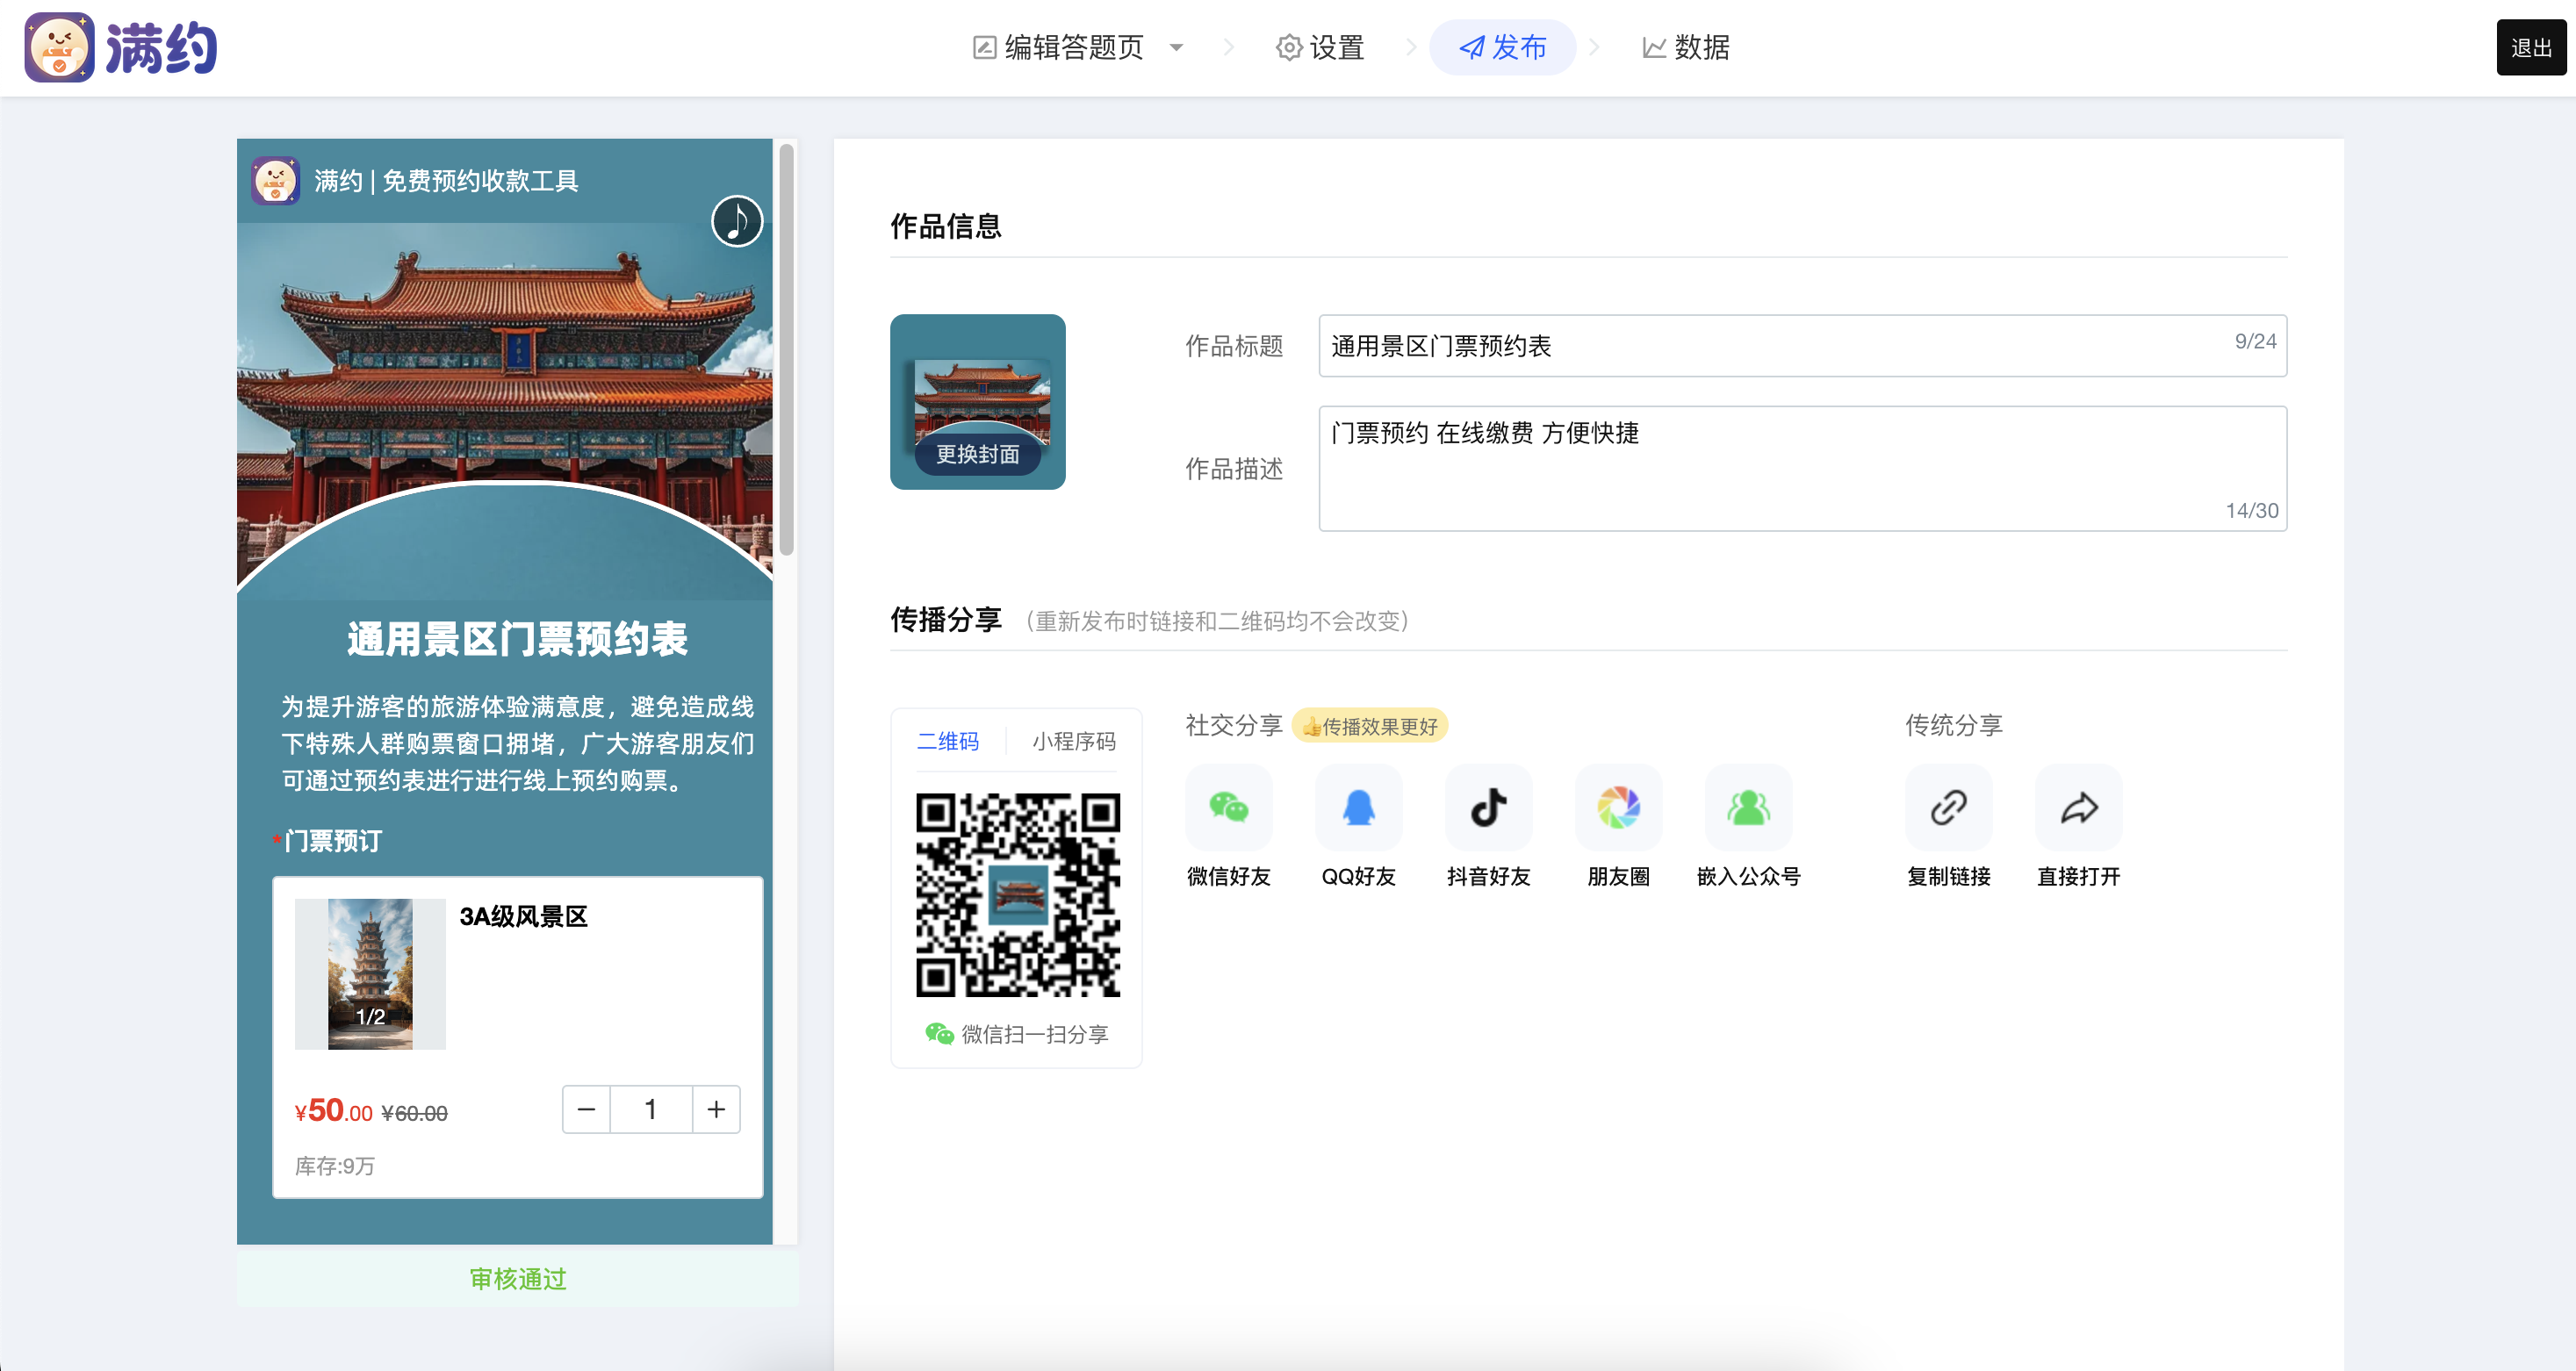Select the 二维码 tab
This screenshot has height=1371, width=2576.
pos(948,741)
